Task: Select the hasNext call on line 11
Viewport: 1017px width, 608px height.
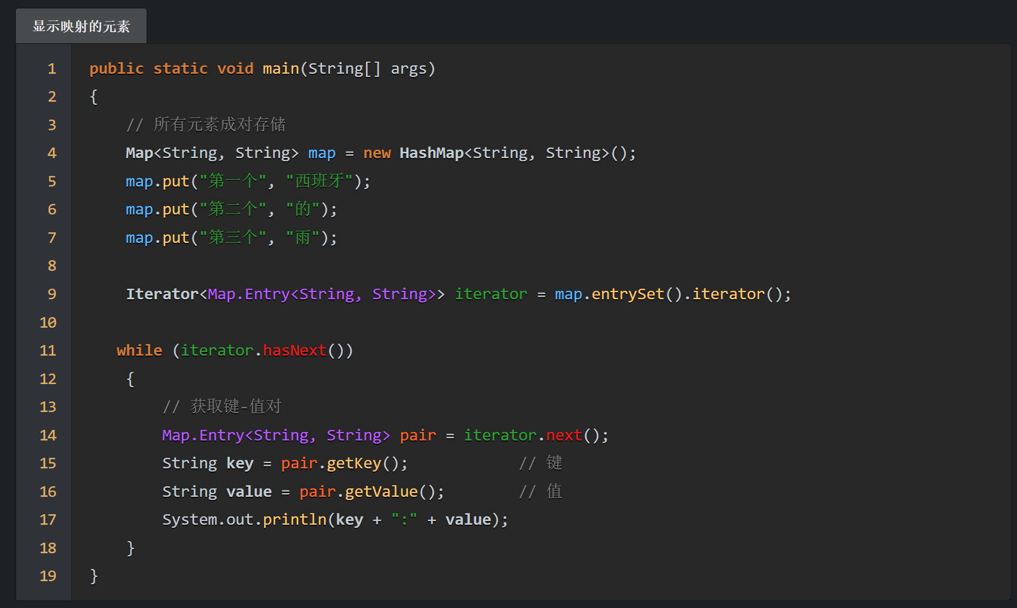Action: 294,350
